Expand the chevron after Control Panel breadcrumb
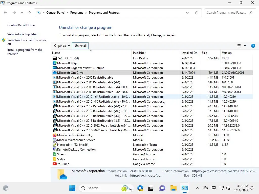 click(x=67, y=13)
